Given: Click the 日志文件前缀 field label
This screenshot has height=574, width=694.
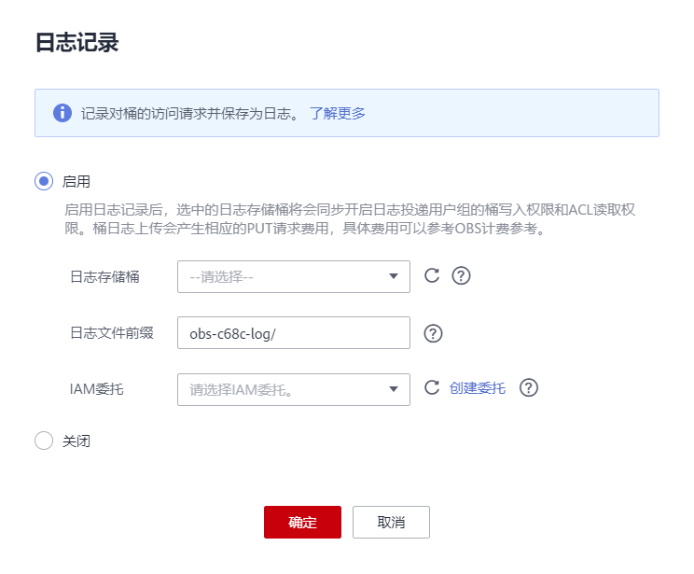Looking at the screenshot, I should pos(111,333).
